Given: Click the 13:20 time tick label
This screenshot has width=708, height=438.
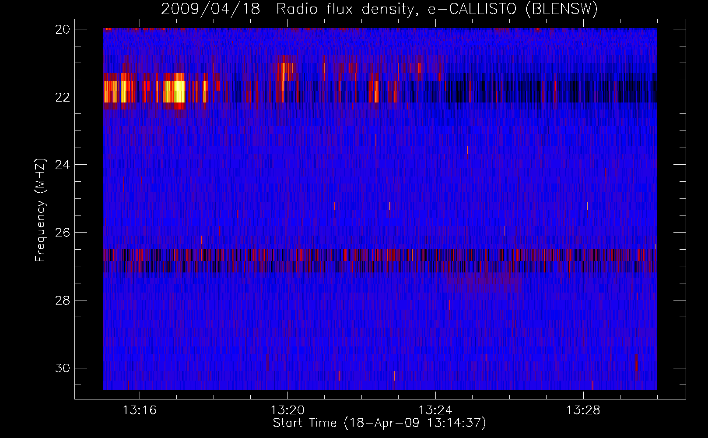Looking at the screenshot, I should click(287, 410).
